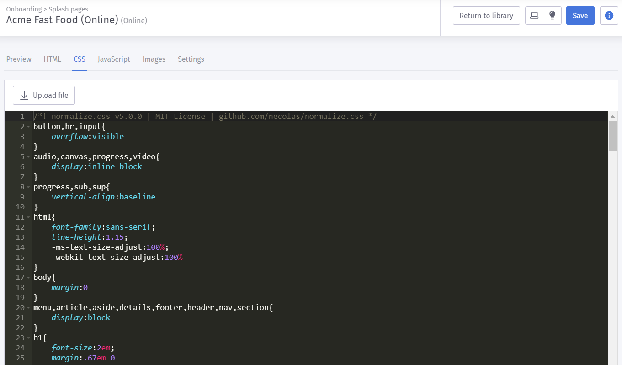This screenshot has height=365, width=622.
Task: Collapse the audio,canvas rule at line 5
Action: pos(28,157)
